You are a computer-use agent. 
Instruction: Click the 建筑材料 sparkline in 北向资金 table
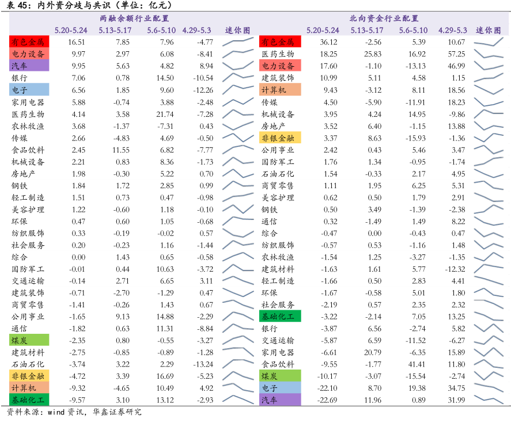pos(487,269)
